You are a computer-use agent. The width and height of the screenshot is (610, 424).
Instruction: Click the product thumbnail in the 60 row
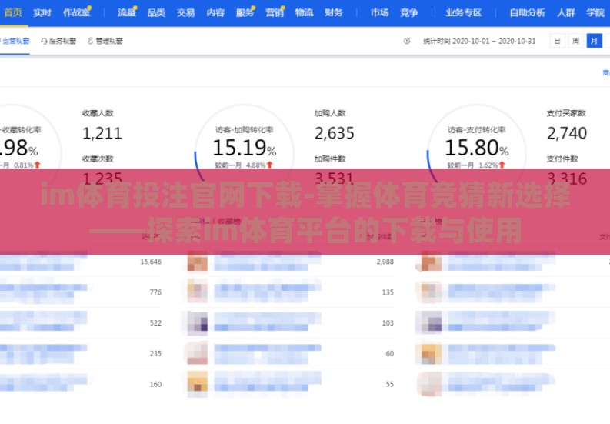tap(197, 353)
